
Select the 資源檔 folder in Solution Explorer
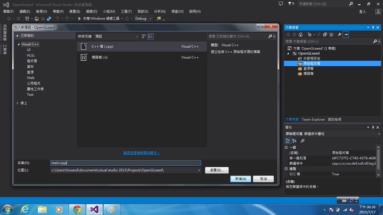click(x=308, y=68)
